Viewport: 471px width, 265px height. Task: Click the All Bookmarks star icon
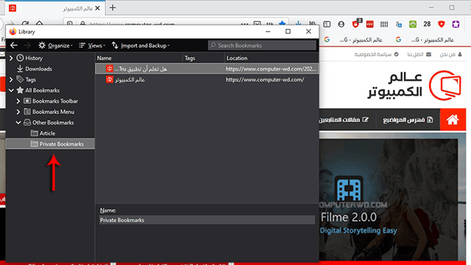[20, 90]
